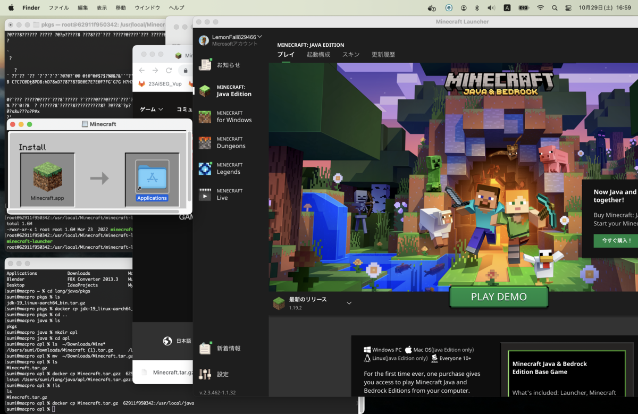Open the ファイル menu

(x=58, y=8)
